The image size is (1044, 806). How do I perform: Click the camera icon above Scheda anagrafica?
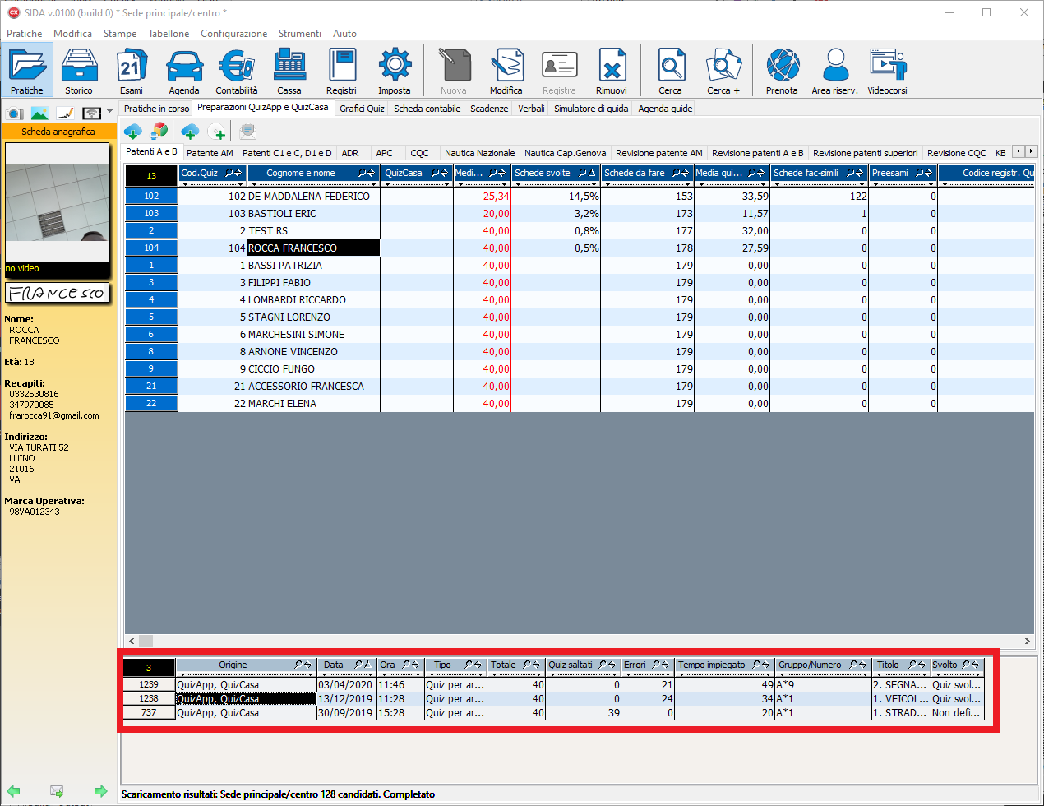coord(15,113)
